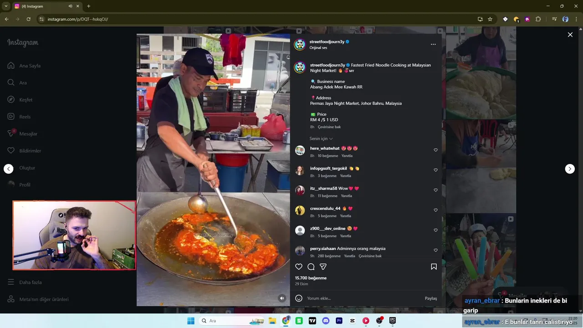Go to Profil in the sidebar
583x328 pixels.
tap(25, 184)
